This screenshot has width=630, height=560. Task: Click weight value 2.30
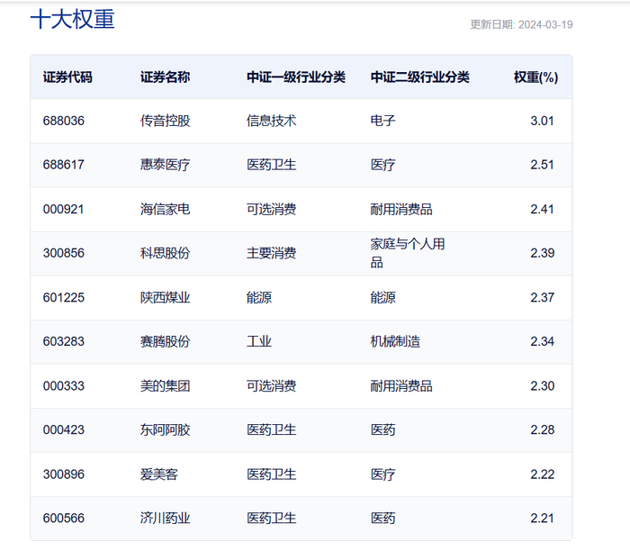pos(542,386)
